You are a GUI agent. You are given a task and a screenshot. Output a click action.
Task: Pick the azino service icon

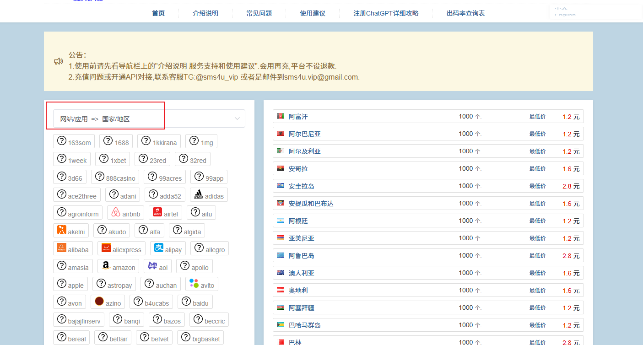(x=99, y=302)
